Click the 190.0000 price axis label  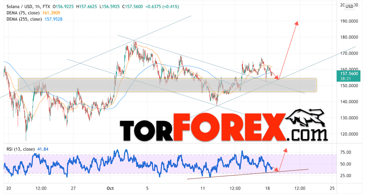(x=349, y=21)
